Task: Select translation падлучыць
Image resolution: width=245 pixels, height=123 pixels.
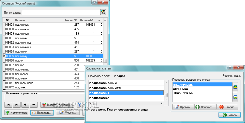Action: click(x=202, y=85)
